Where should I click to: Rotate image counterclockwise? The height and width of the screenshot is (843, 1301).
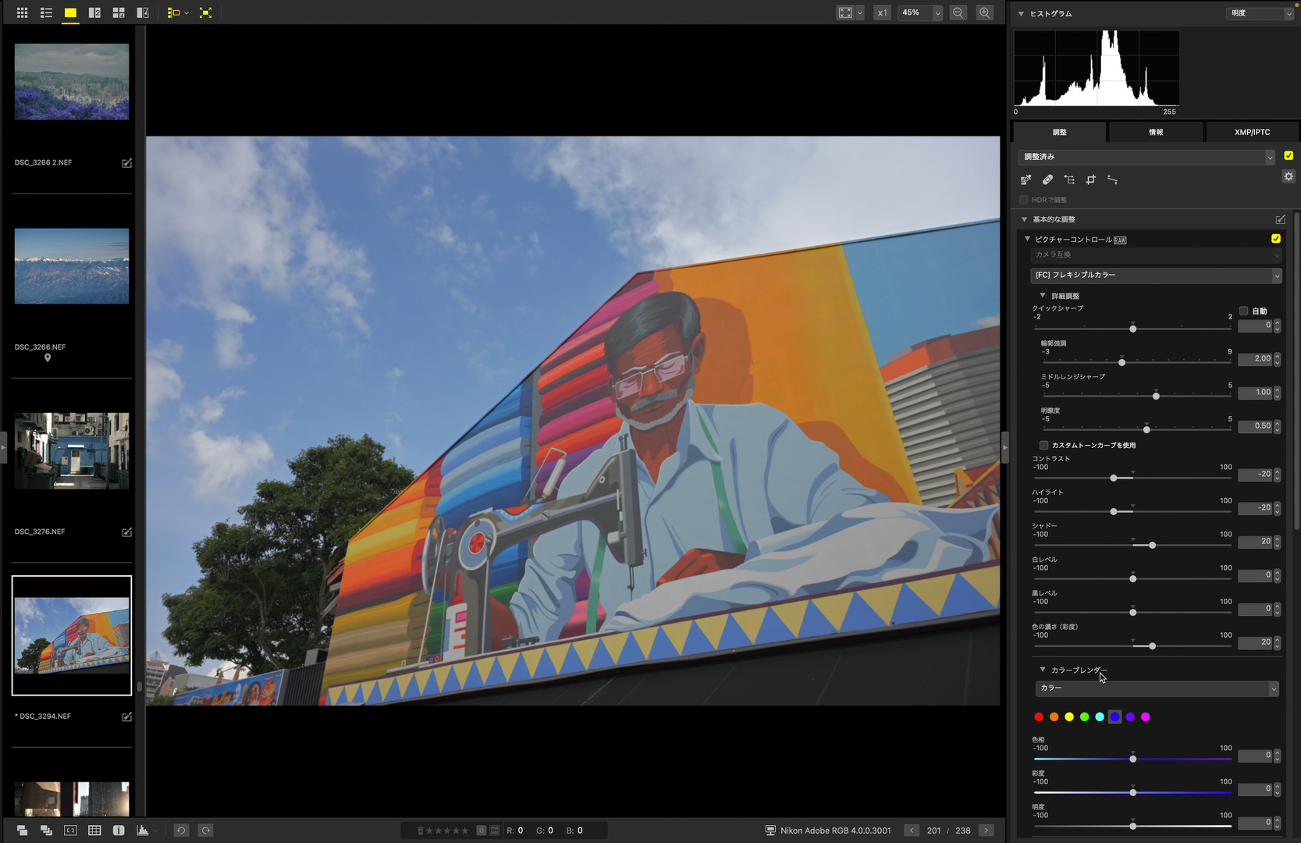[181, 831]
